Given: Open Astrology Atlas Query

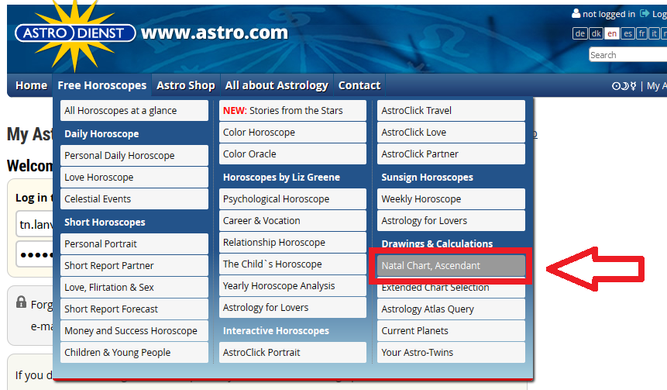Looking at the screenshot, I should [x=451, y=309].
